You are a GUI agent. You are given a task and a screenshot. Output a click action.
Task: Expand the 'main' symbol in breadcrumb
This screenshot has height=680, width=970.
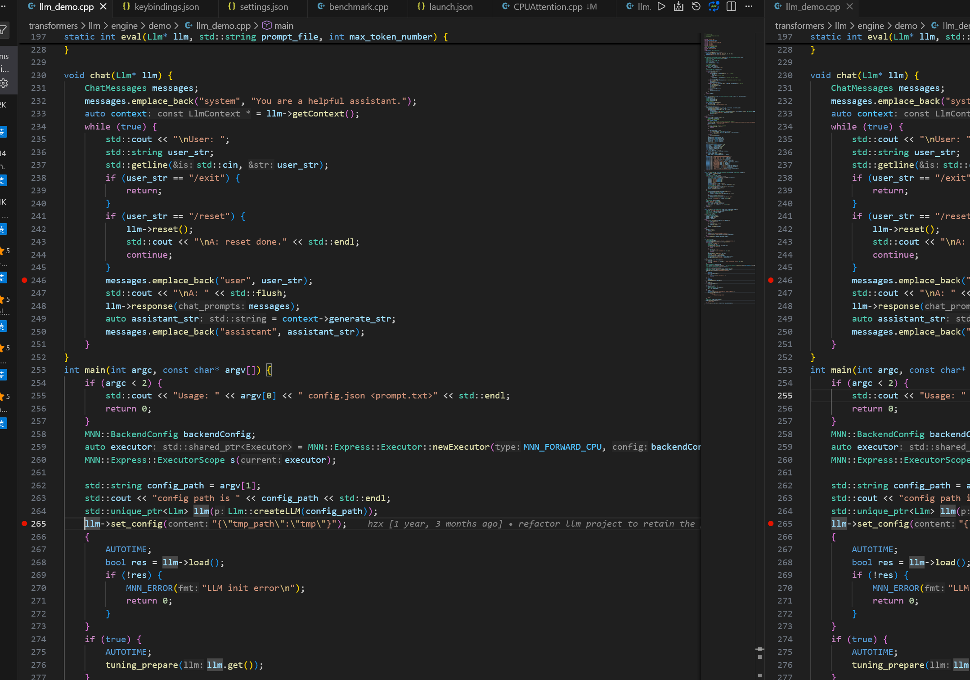point(283,26)
